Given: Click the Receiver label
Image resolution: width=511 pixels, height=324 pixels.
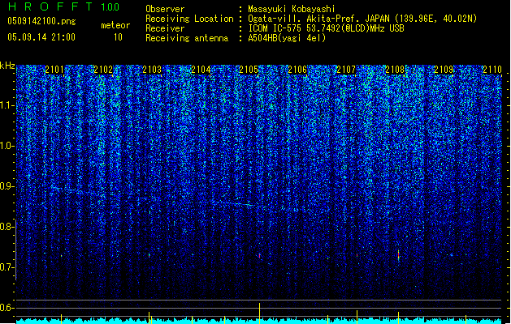Looking at the screenshot, I should click(x=165, y=28).
